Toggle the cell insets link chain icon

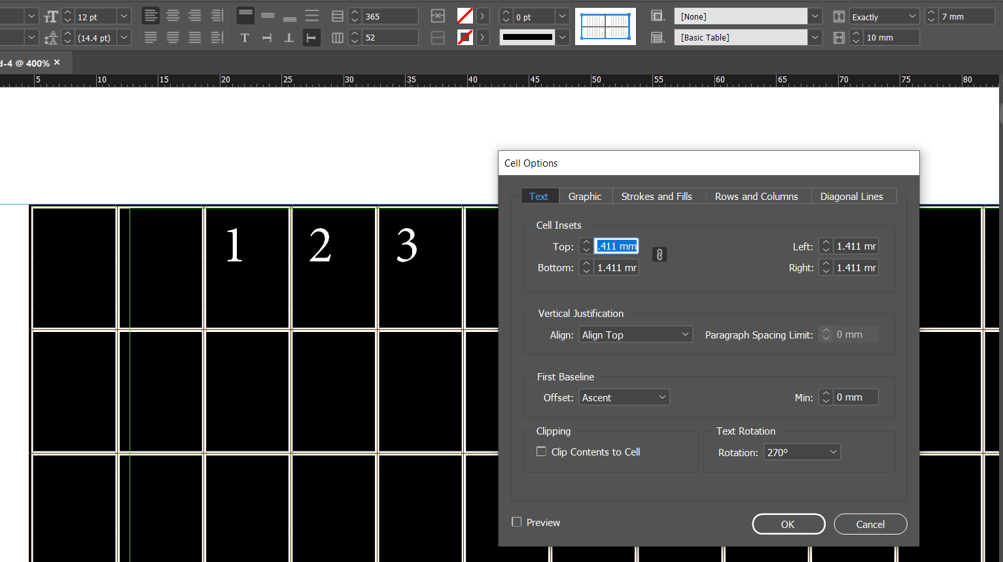659,254
